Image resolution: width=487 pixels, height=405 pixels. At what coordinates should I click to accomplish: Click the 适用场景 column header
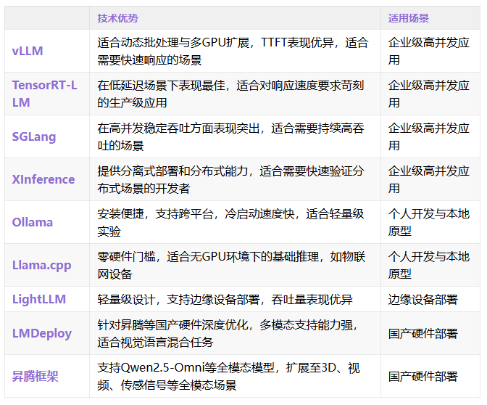coord(409,18)
